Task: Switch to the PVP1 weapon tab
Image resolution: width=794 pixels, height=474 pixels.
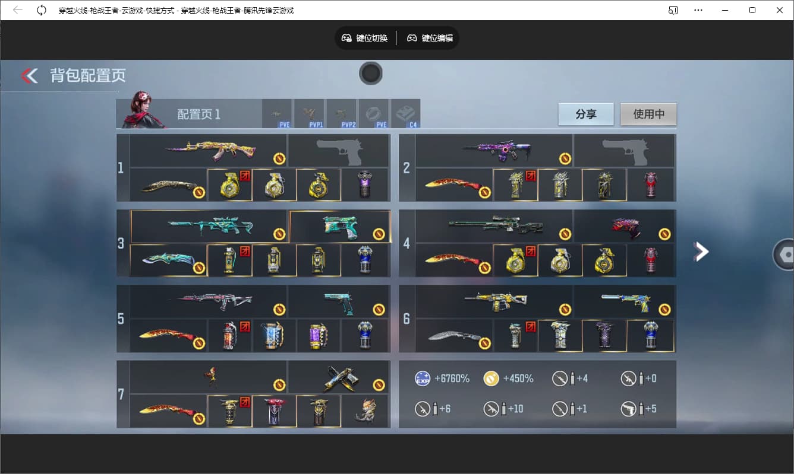Action: pos(309,113)
